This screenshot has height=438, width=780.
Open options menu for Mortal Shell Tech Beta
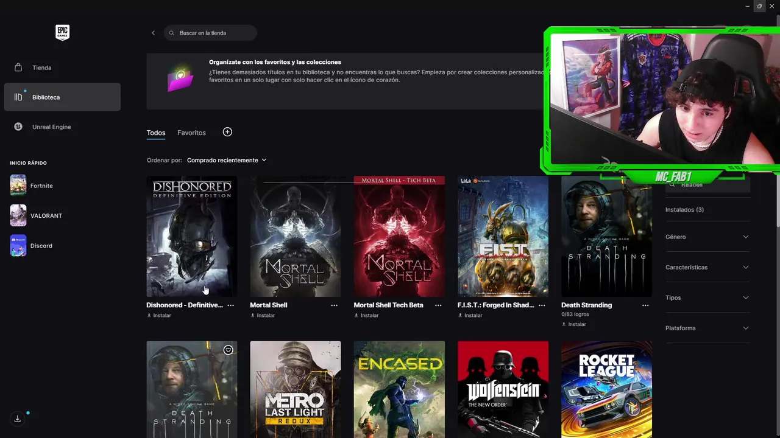438,305
